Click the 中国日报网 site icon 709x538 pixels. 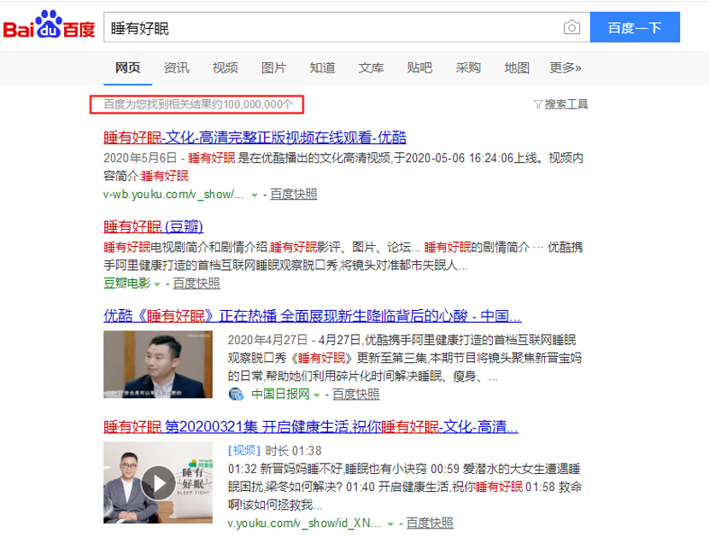coord(236,395)
